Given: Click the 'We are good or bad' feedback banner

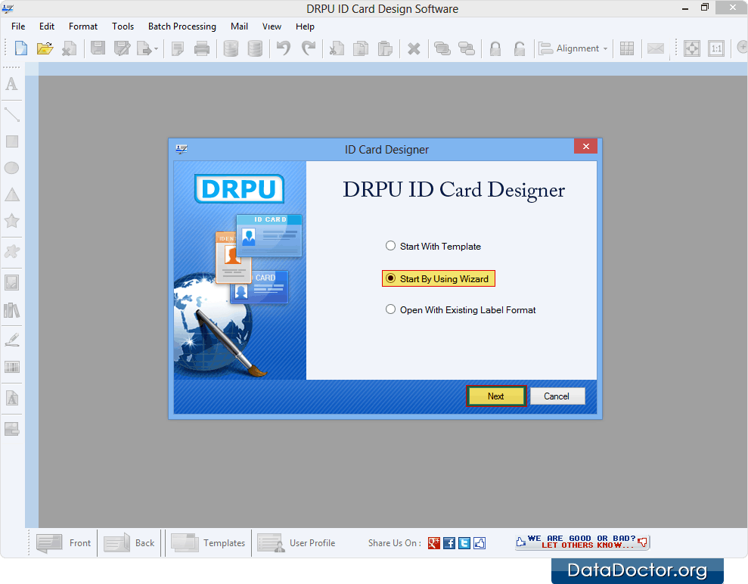Looking at the screenshot, I should (x=582, y=542).
